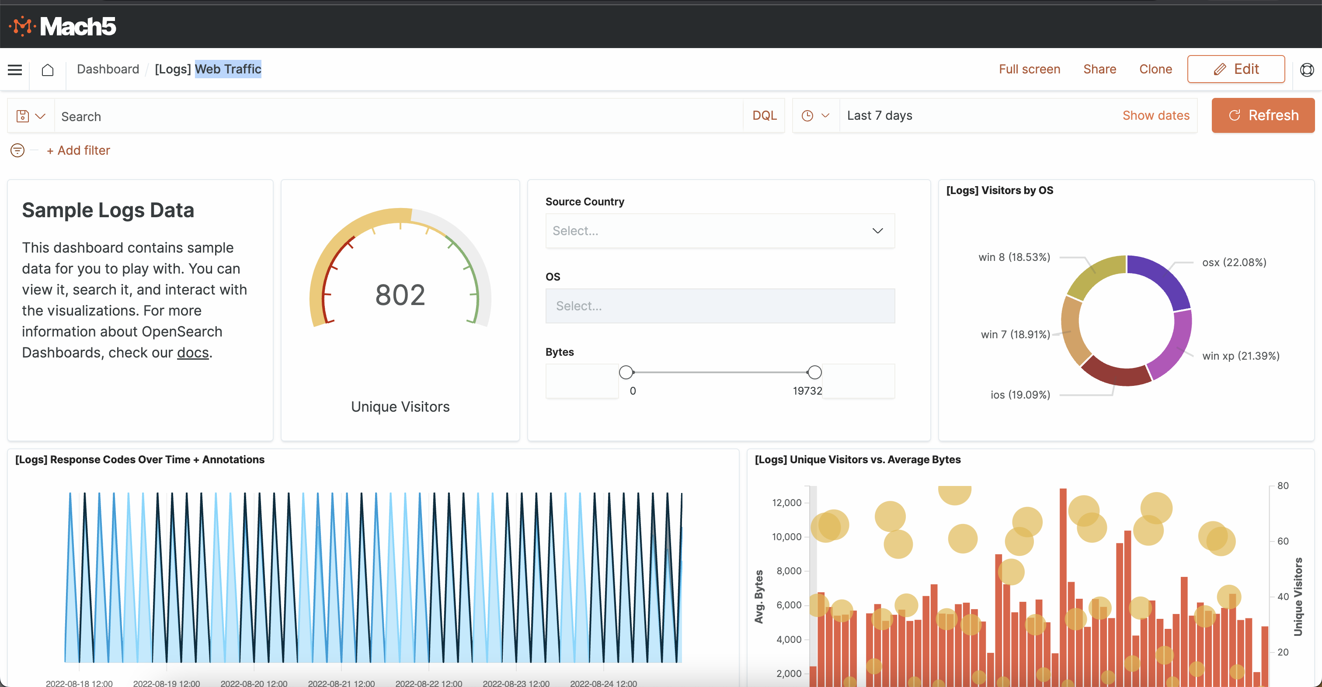Click the Refresh button

[x=1263, y=115]
